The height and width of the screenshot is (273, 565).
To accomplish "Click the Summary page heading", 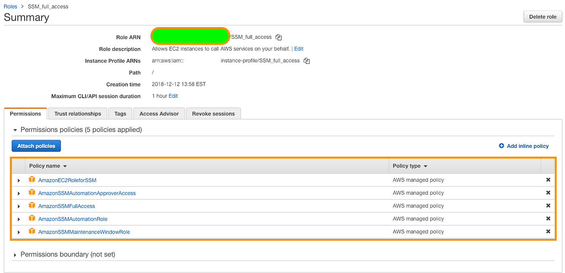I will [27, 17].
